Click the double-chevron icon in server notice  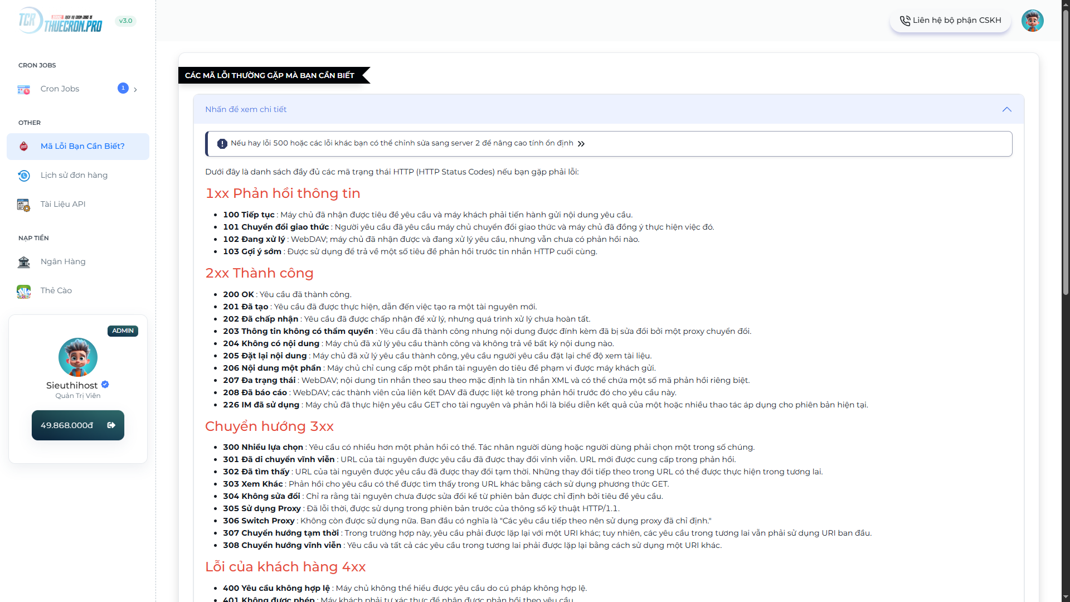[581, 144]
